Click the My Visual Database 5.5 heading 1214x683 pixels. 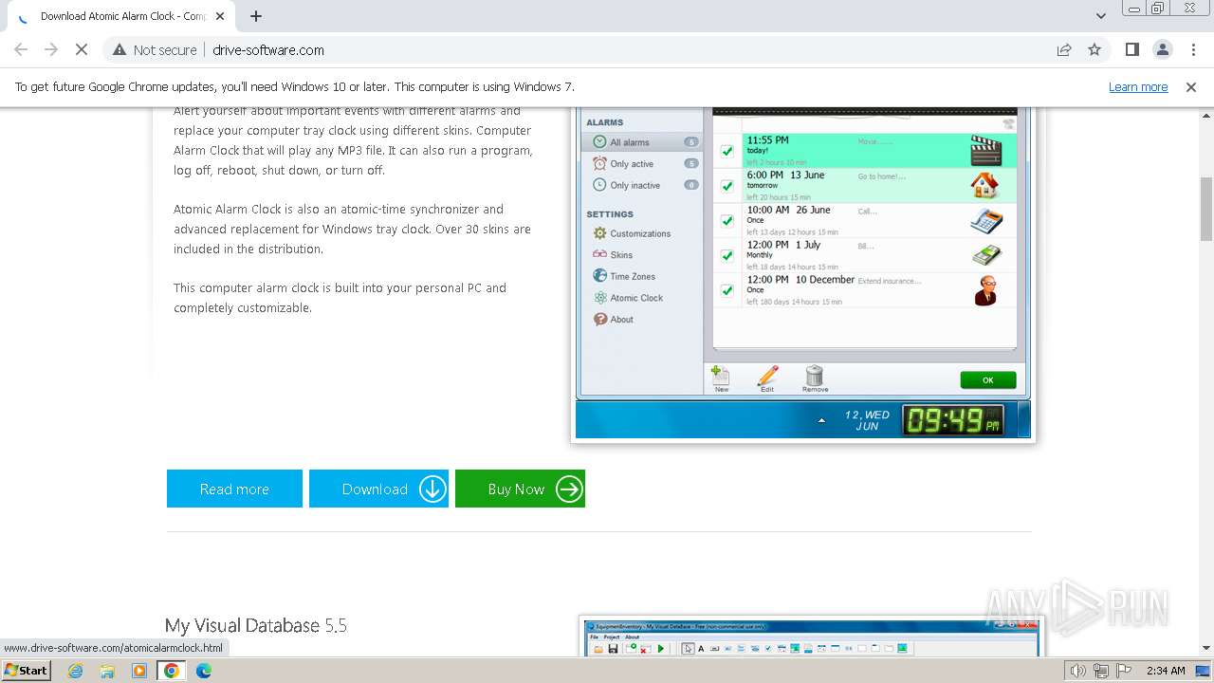pyautogui.click(x=256, y=625)
